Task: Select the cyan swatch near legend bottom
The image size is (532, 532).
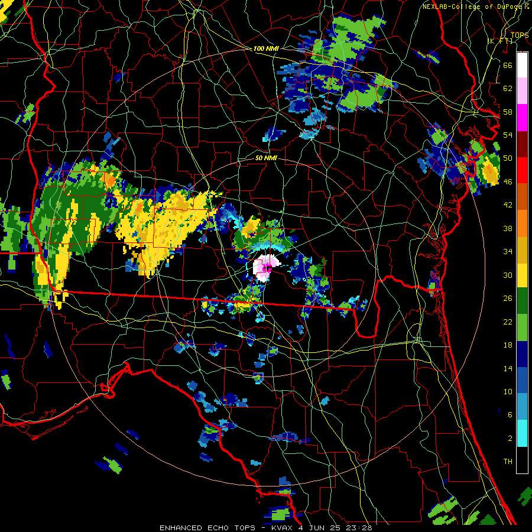Action: [x=522, y=433]
